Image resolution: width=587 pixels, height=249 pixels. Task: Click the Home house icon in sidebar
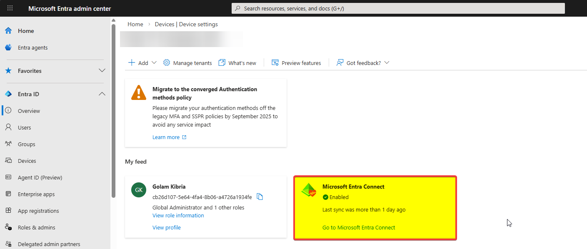(8, 31)
